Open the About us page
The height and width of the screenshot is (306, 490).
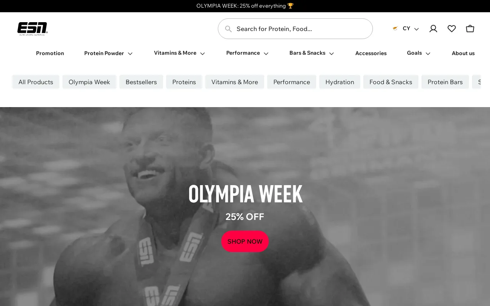tap(463, 53)
